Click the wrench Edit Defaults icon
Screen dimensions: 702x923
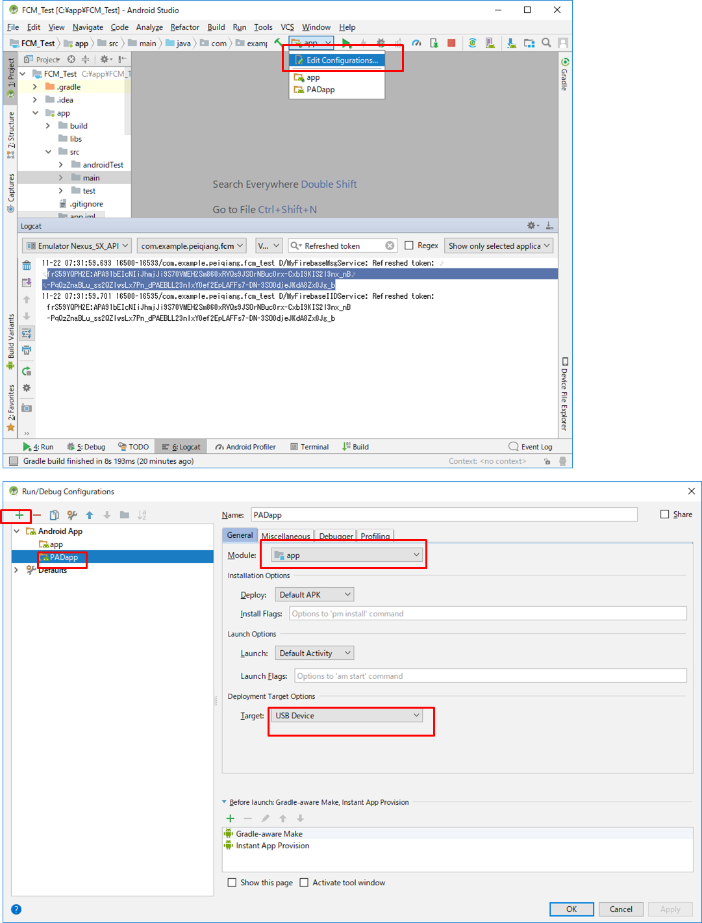pos(72,515)
